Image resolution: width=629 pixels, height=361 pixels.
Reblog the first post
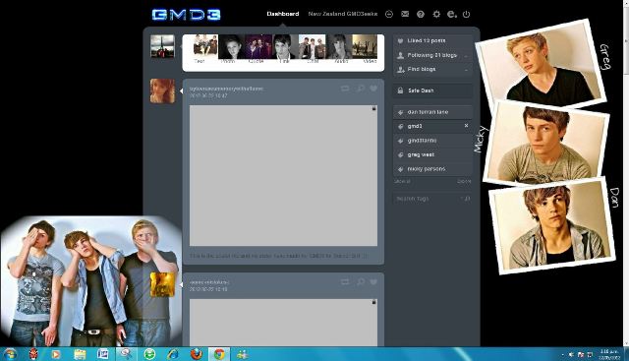tap(345, 89)
